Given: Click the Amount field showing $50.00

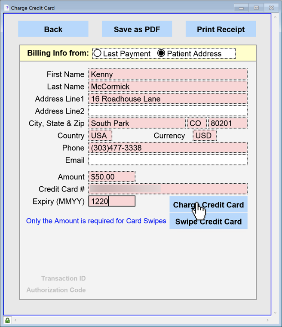Looking at the screenshot, I should point(112,177).
